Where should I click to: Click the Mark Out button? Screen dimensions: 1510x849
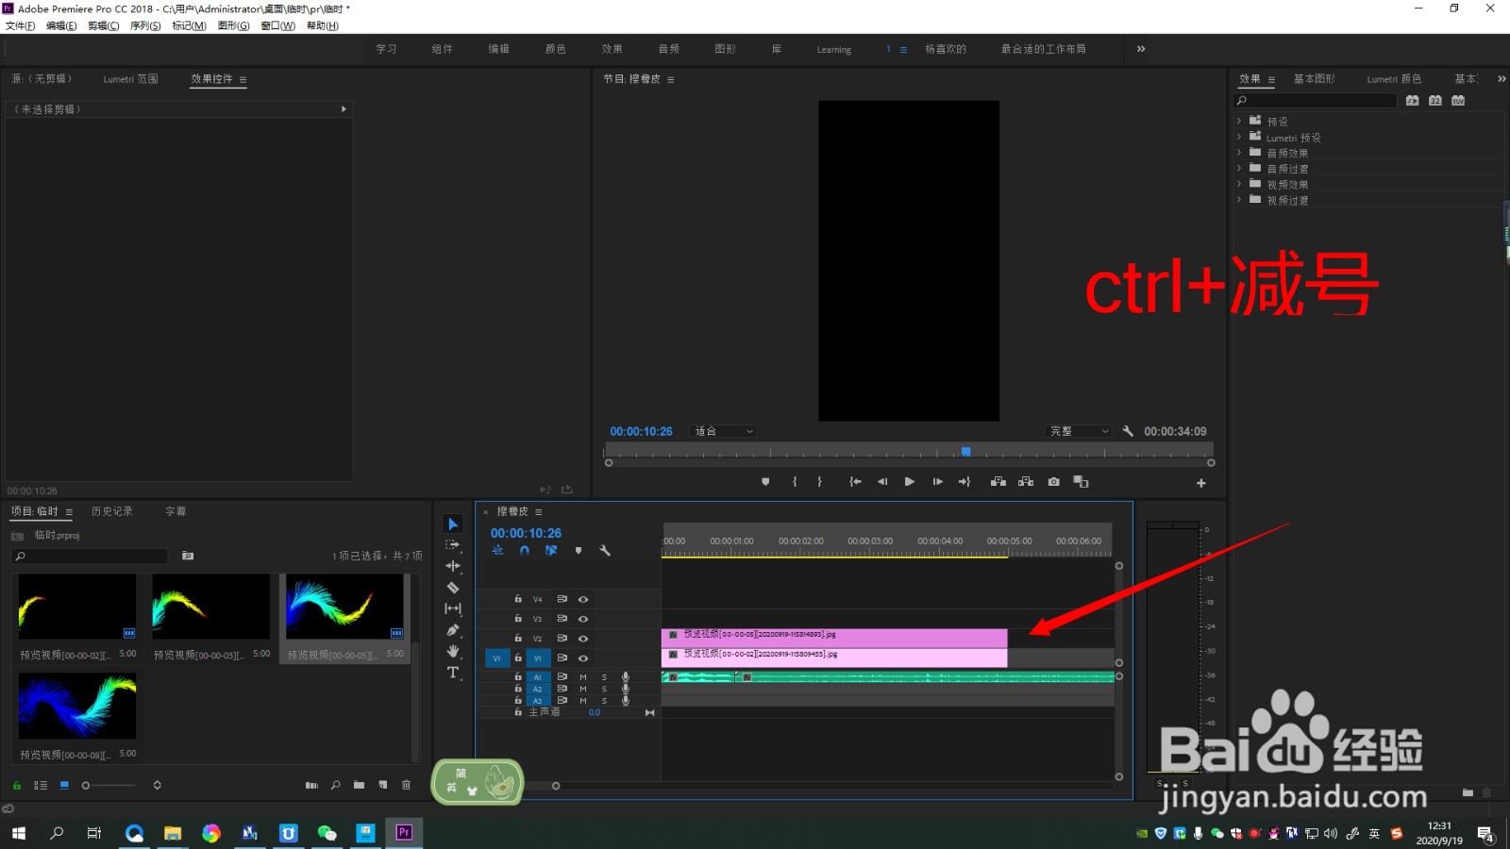[x=819, y=482]
